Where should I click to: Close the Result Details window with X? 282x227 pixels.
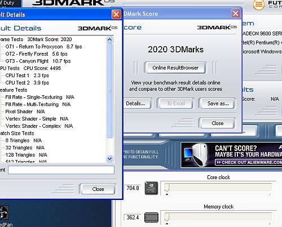116,14
